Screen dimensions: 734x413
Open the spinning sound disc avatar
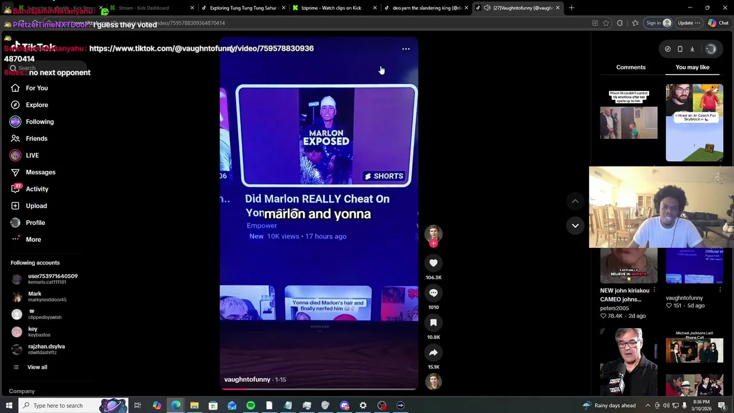434,381
